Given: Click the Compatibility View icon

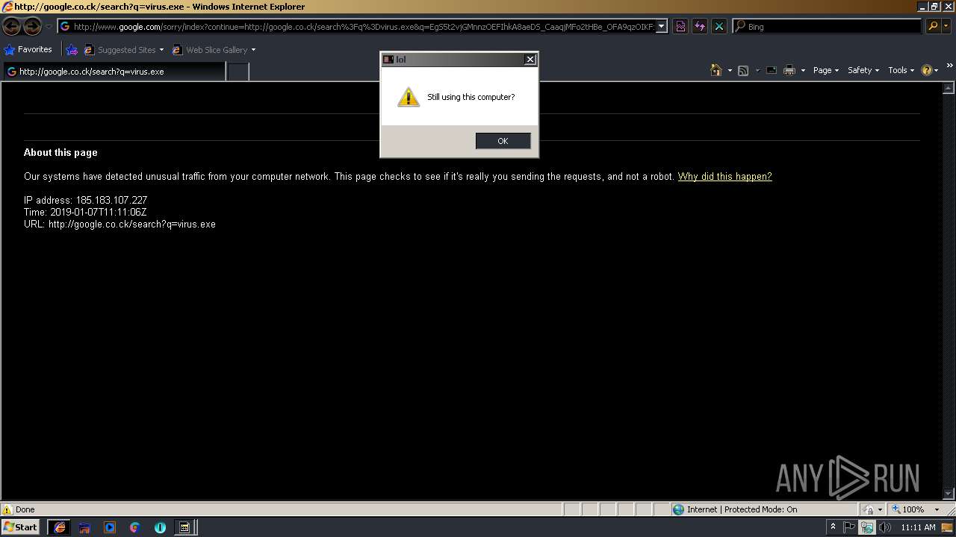Looking at the screenshot, I should point(680,26).
